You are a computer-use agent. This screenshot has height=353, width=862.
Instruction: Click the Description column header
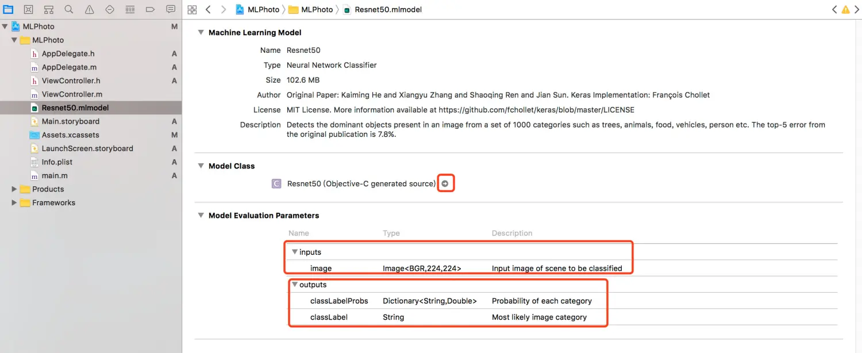(512, 233)
